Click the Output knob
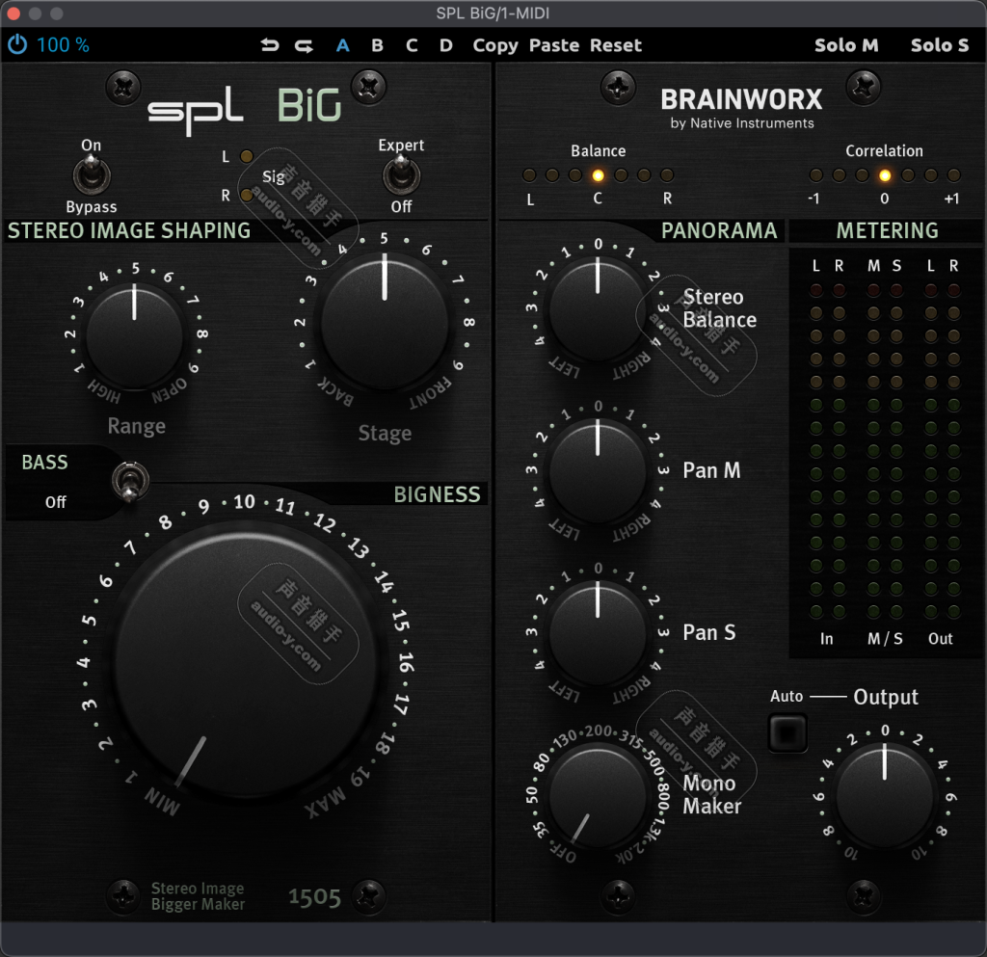987x957 pixels. click(883, 794)
